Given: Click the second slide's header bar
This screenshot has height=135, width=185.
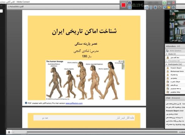Looking at the screenshot, I should [x=84, y=118].
